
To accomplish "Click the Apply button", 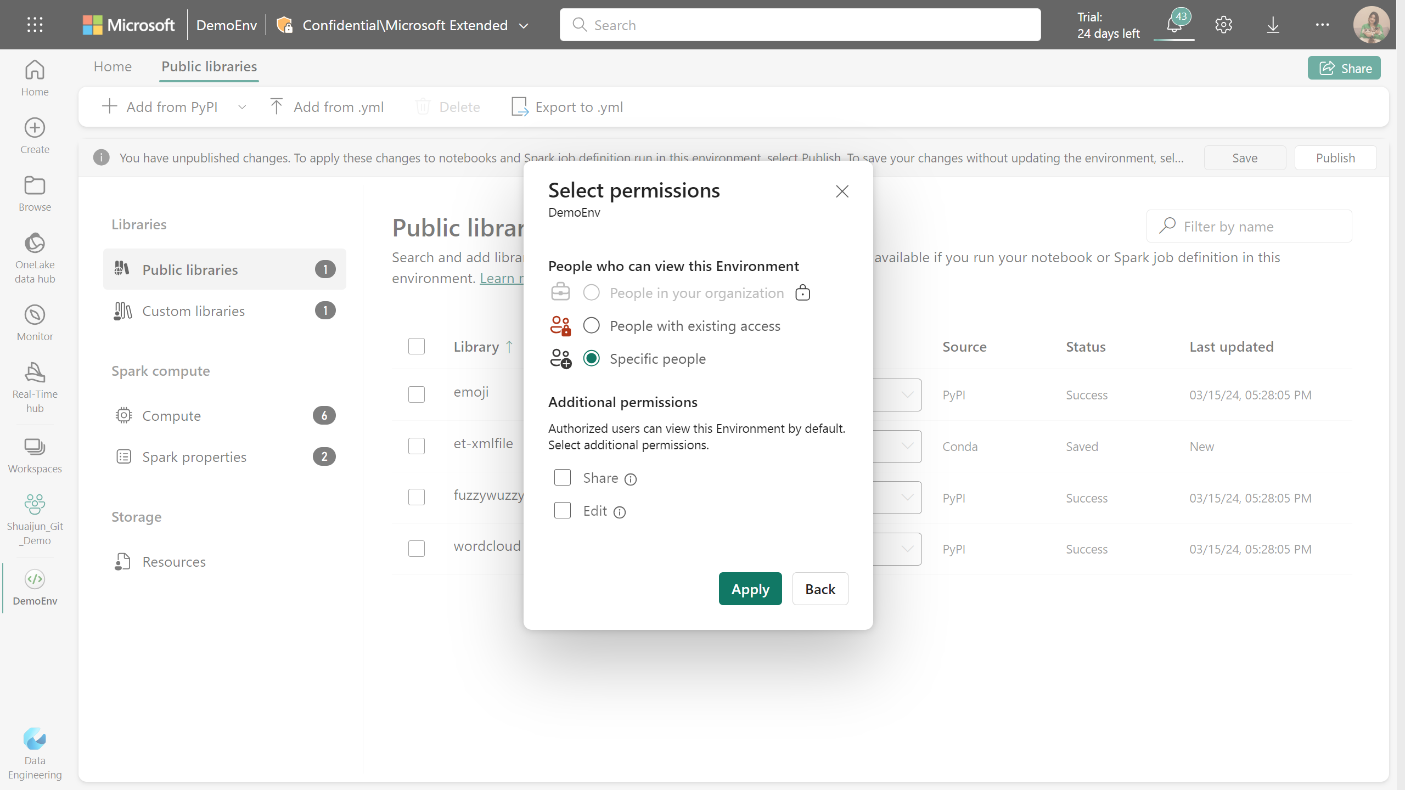I will coord(751,589).
